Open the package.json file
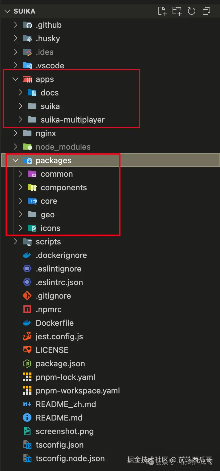The width and height of the screenshot is (220, 471). tap(60, 364)
